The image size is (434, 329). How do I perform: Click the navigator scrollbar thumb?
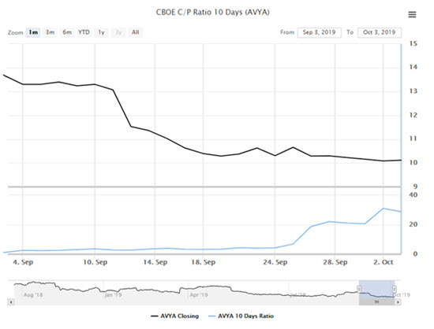(x=376, y=302)
